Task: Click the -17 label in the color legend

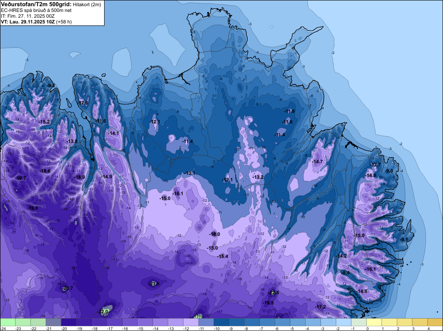Action: coord(109,328)
